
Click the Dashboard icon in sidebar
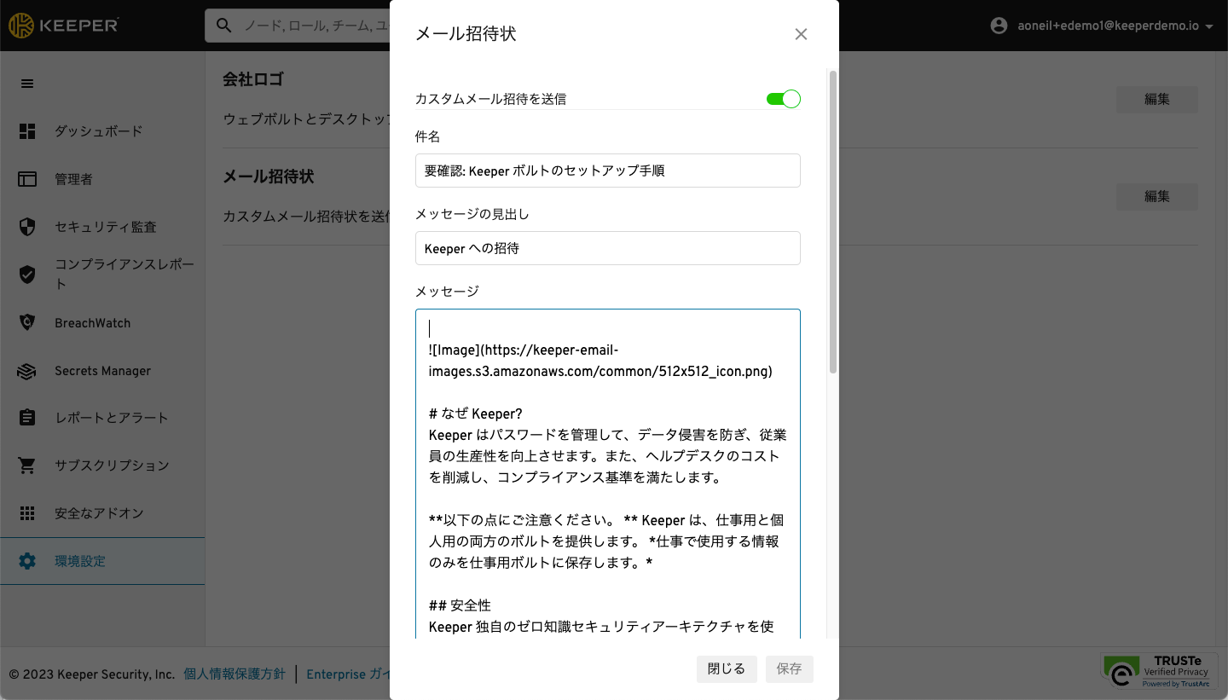coord(27,131)
